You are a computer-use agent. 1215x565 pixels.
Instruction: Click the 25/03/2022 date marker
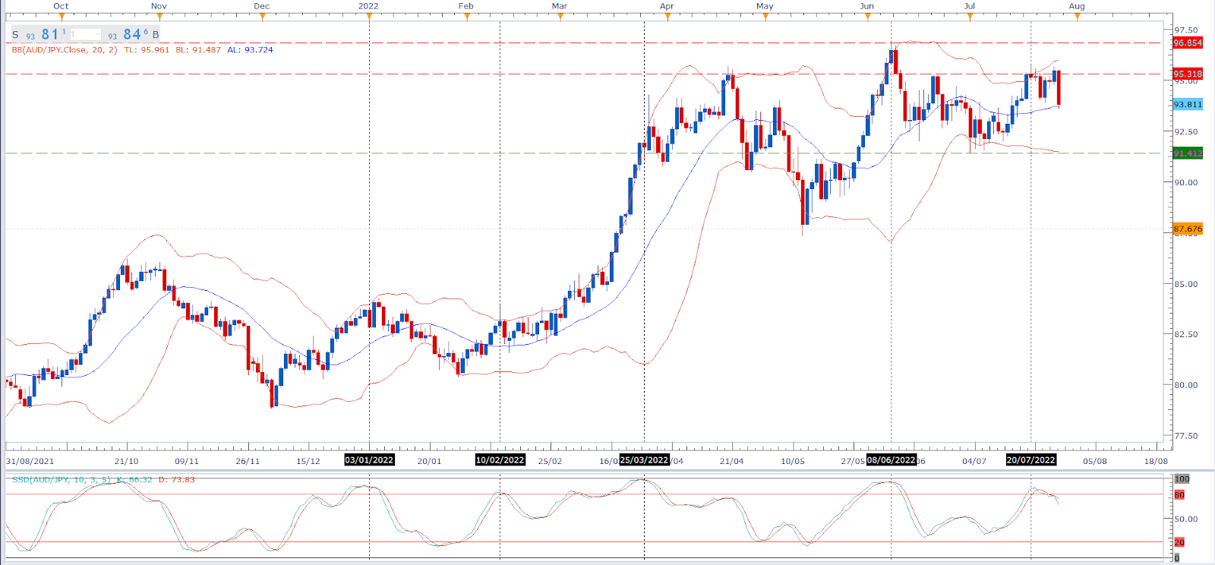click(644, 460)
